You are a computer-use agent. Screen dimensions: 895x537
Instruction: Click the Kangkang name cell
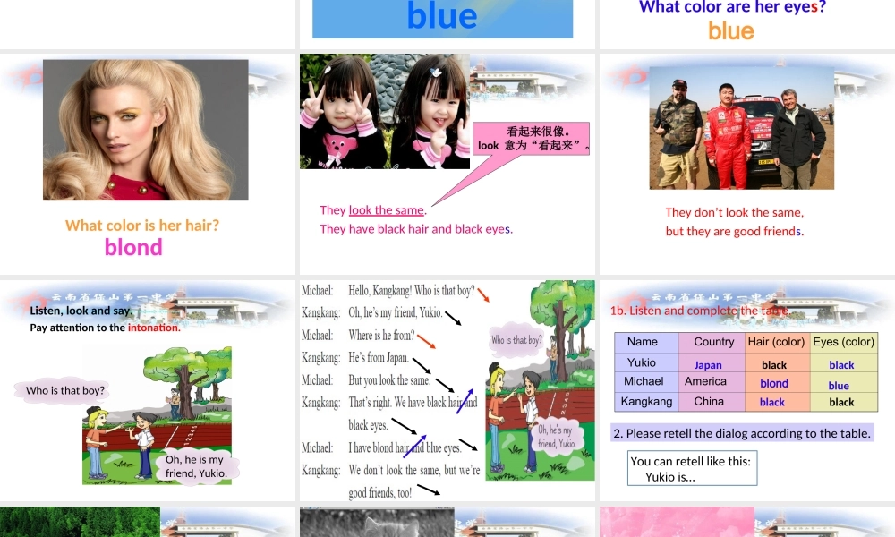tap(645, 402)
